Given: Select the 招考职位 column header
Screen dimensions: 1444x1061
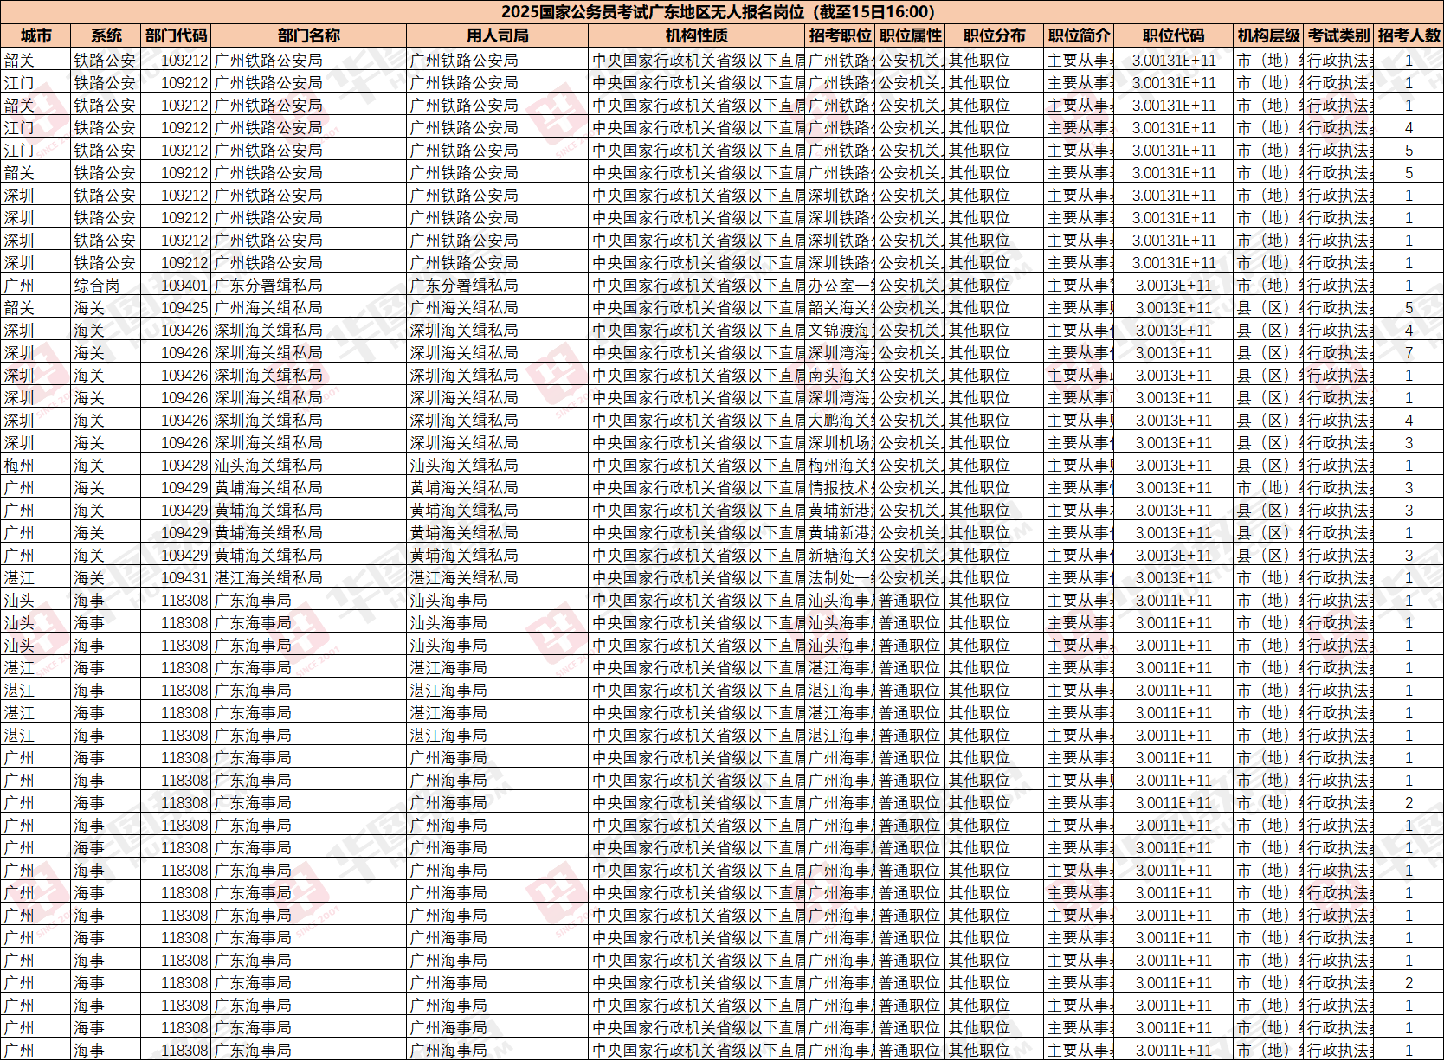Looking at the screenshot, I should click(x=841, y=35).
